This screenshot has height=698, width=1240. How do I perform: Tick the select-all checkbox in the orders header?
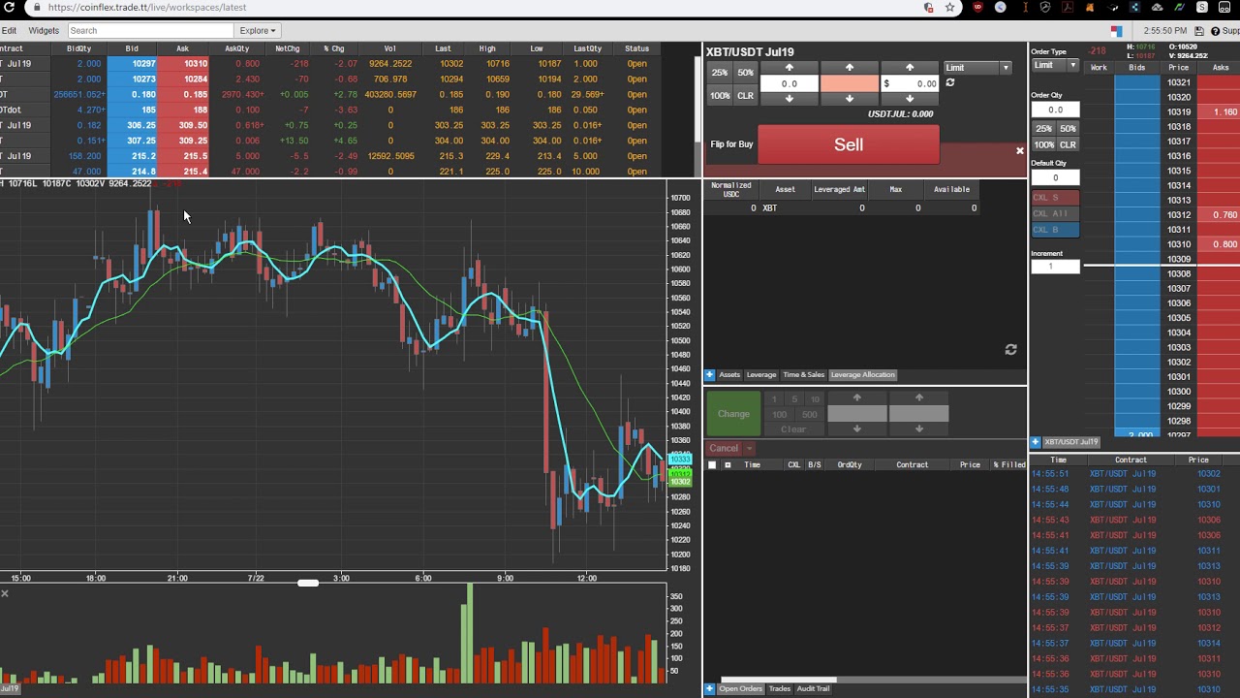(x=712, y=465)
